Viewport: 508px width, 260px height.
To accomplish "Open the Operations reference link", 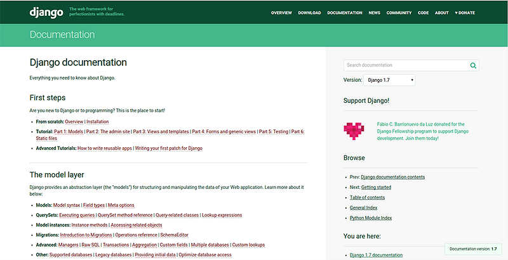I will tap(136, 235).
